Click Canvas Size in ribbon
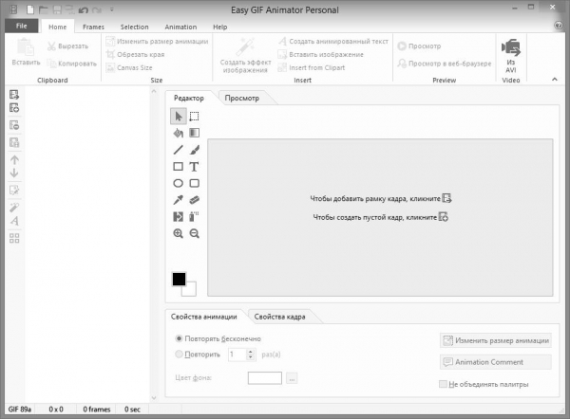 point(129,67)
